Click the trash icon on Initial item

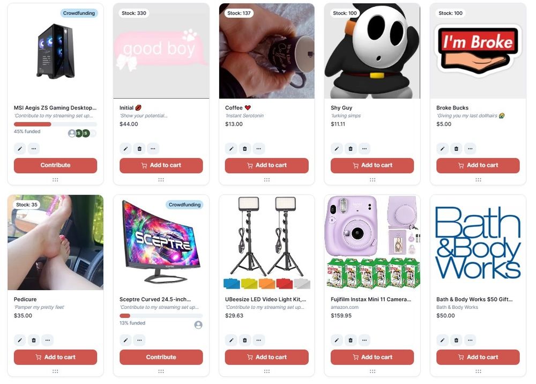pyautogui.click(x=139, y=149)
